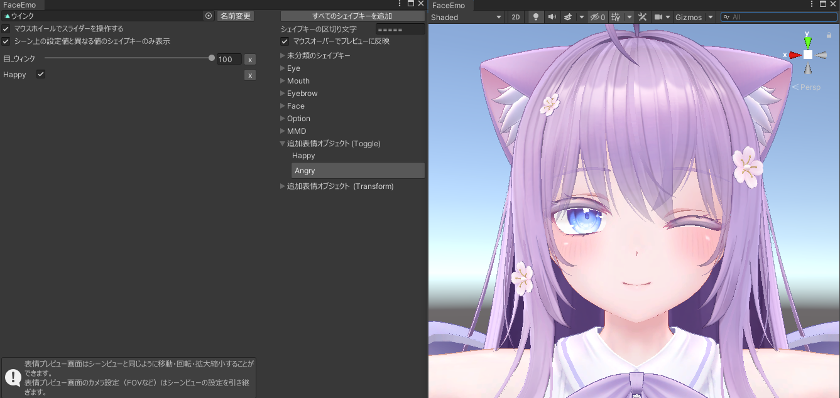The height and width of the screenshot is (398, 840).
Task: Toggle scene effects with the layers icon
Action: [x=568, y=17]
